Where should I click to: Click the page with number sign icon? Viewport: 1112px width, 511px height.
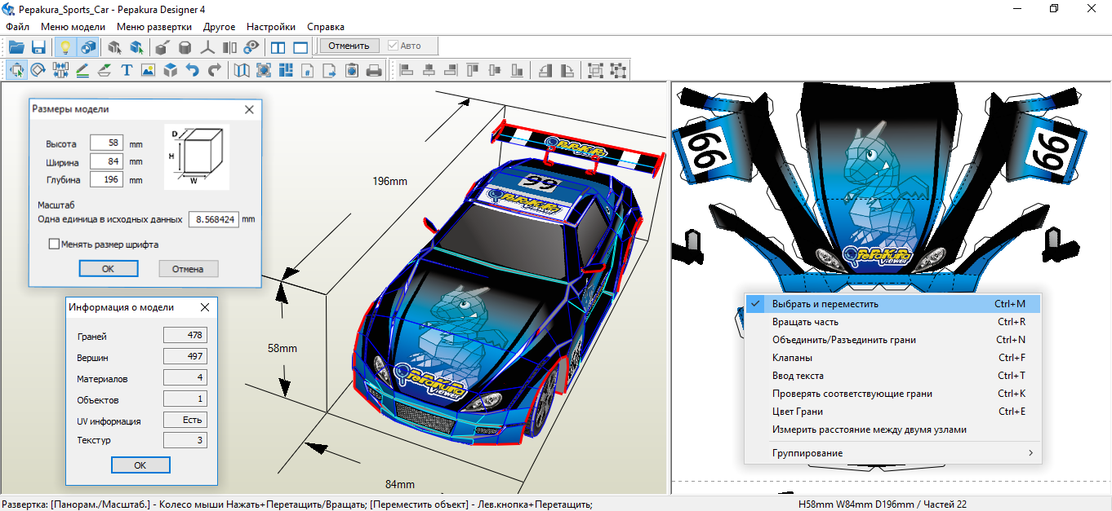click(x=308, y=70)
